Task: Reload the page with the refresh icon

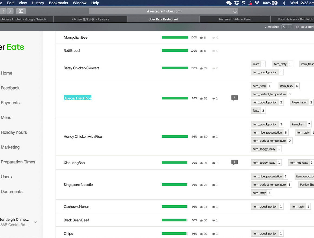Action: pos(235,11)
